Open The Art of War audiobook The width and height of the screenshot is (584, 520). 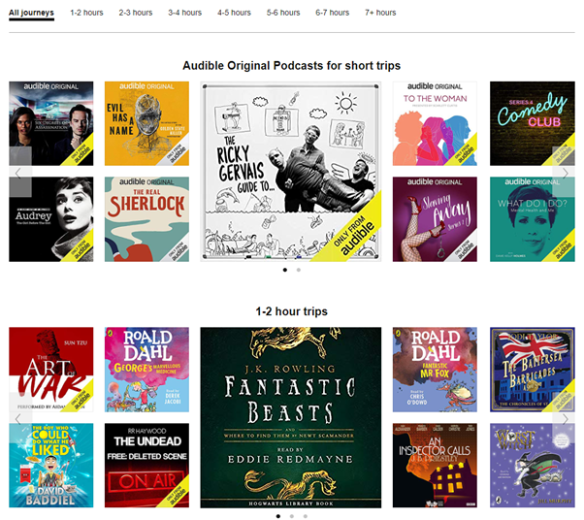click(x=51, y=370)
